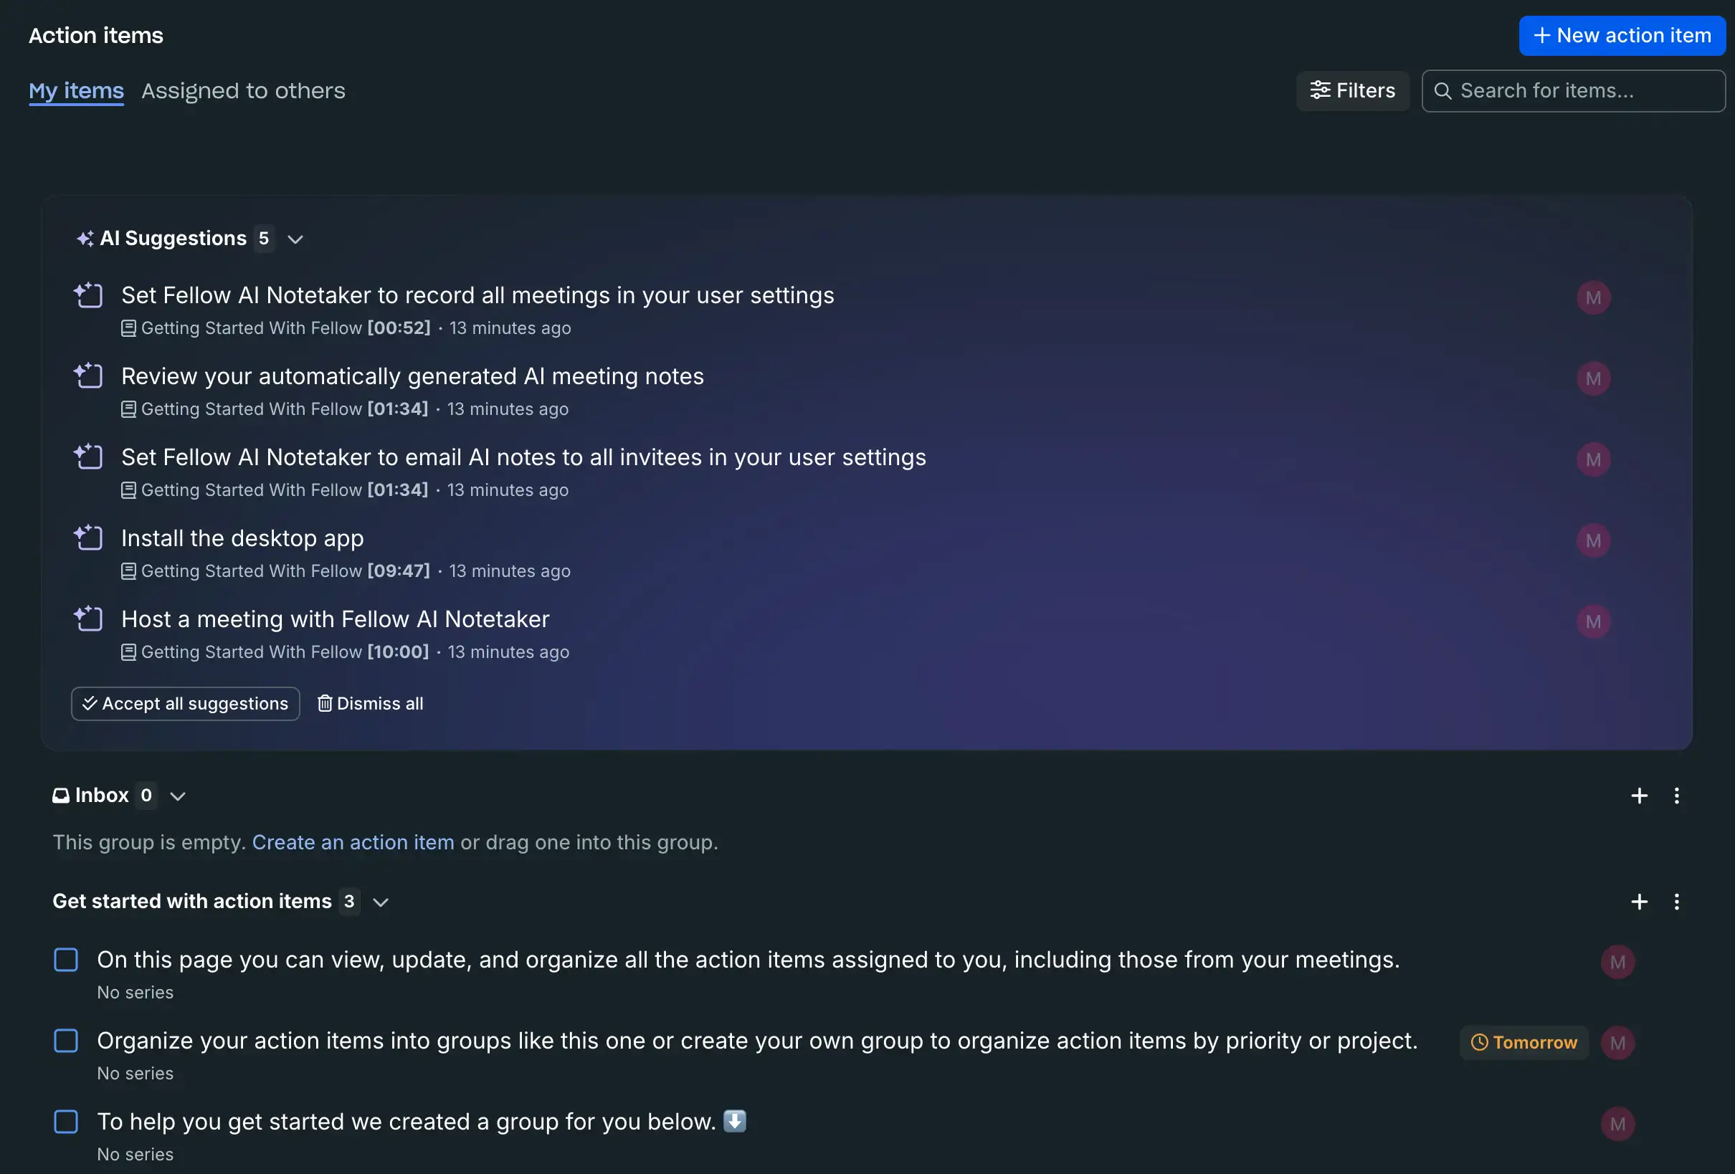
Task: Click the clock icon on the Tomorrow chip
Action: coord(1480,1043)
